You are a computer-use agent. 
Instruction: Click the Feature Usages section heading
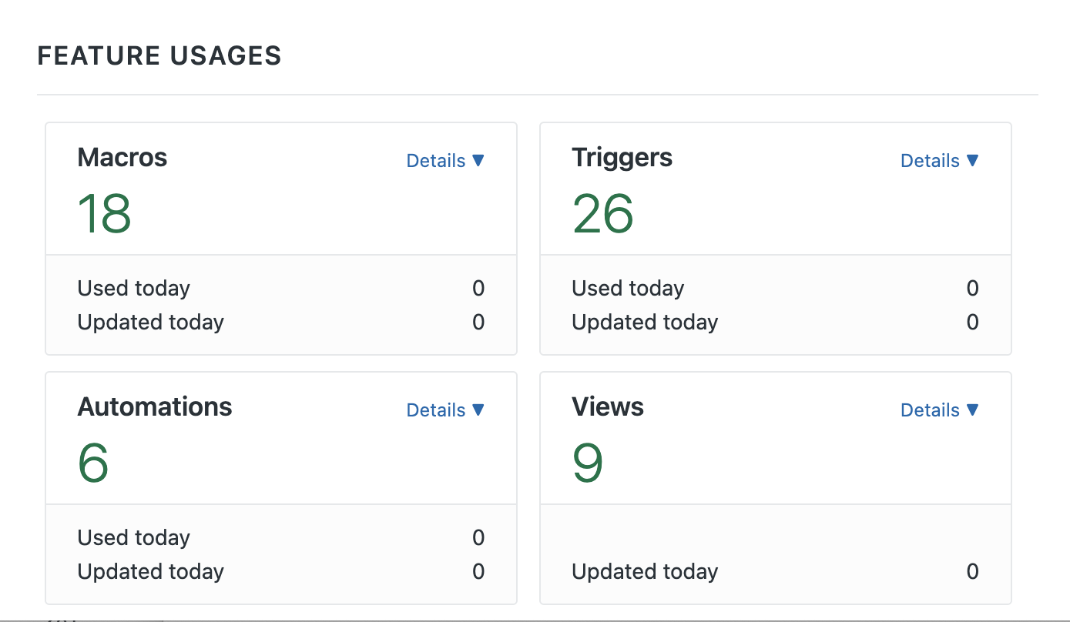pos(159,56)
